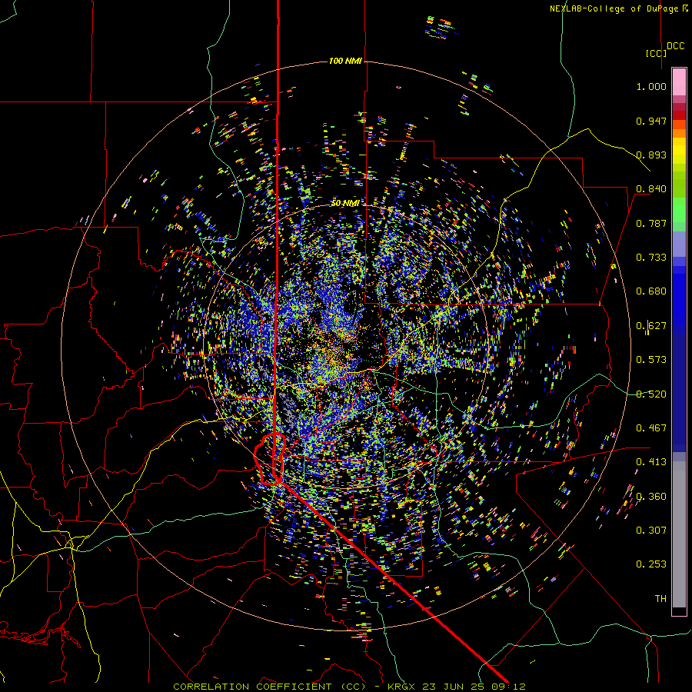Click the DCC label above the color scale
Image resolution: width=692 pixels, height=692 pixels.
point(675,46)
